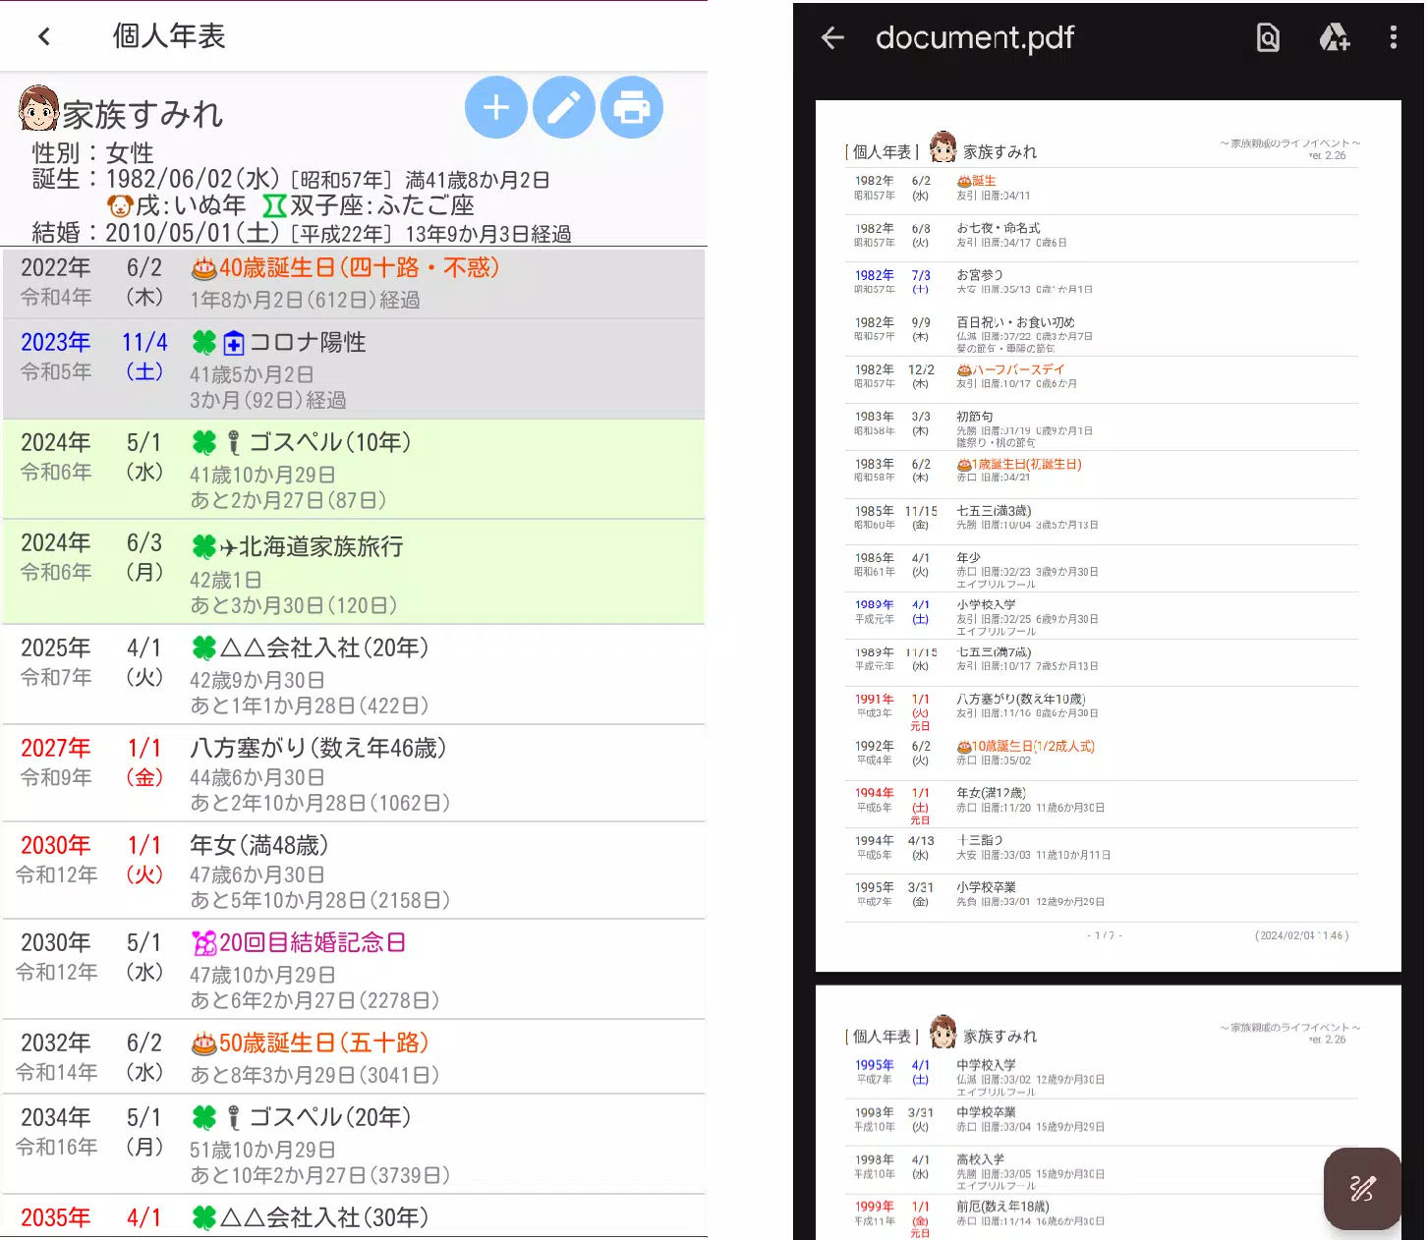The height and width of the screenshot is (1240, 1427).
Task: Open the 北海道家族旅行 event
Action: [x=354, y=572]
